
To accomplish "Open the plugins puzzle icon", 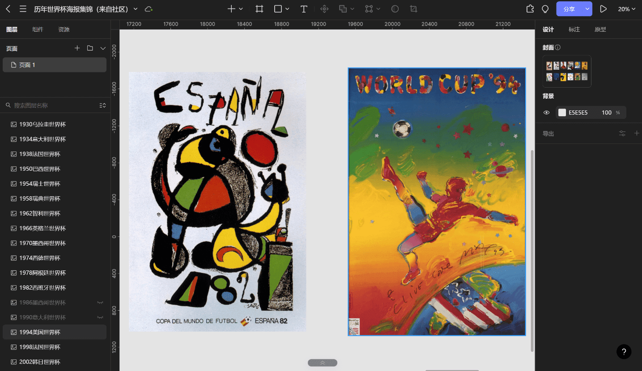I will (530, 9).
